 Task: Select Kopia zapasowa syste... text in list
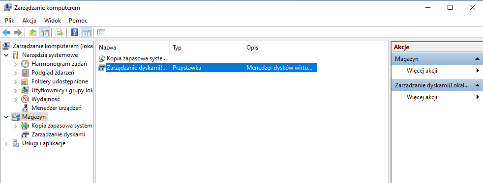(137, 58)
